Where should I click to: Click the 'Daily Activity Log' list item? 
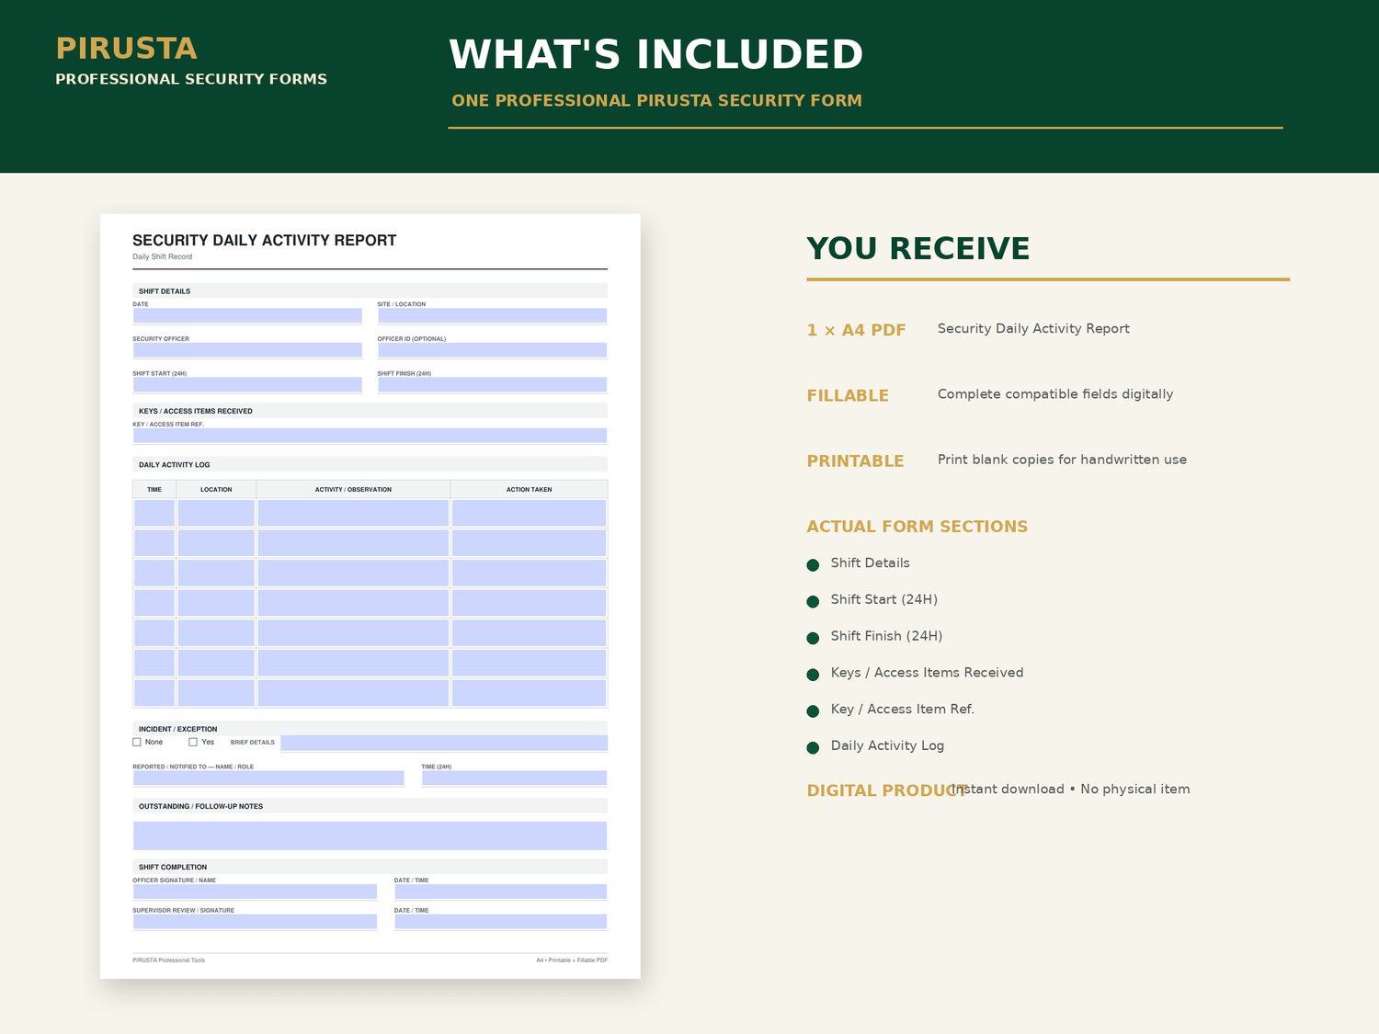tap(887, 746)
